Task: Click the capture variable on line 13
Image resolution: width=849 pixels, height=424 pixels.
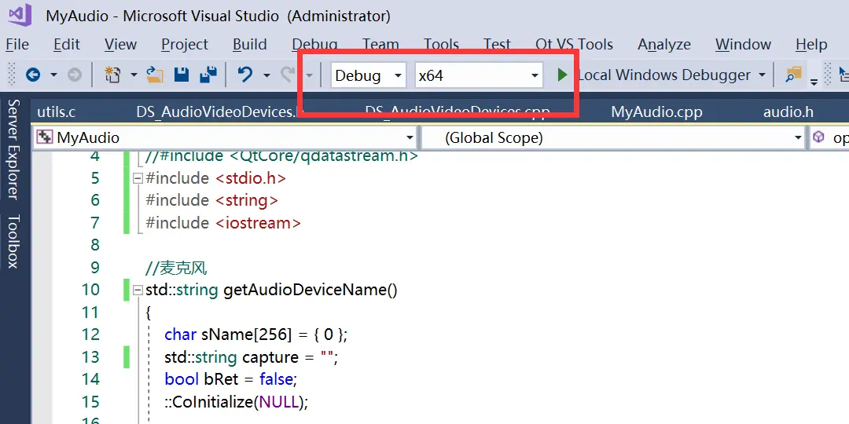Action: pyautogui.click(x=270, y=357)
